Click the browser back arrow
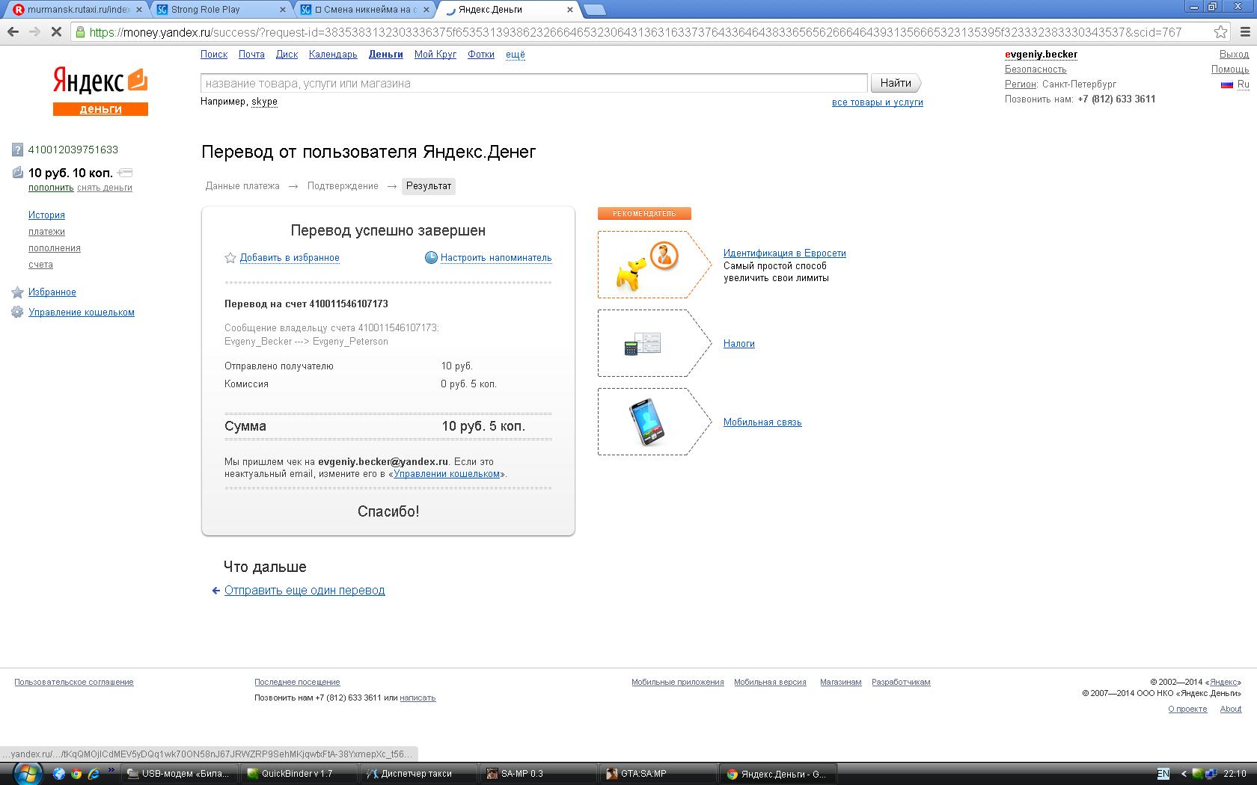 pyautogui.click(x=13, y=32)
